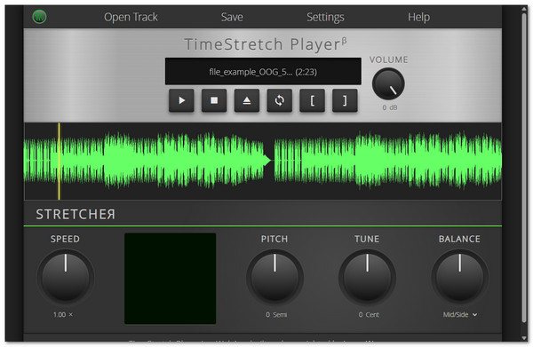Screen dimensions: 533x347
Task: Click the black stretcher display pad
Action: coord(170,279)
